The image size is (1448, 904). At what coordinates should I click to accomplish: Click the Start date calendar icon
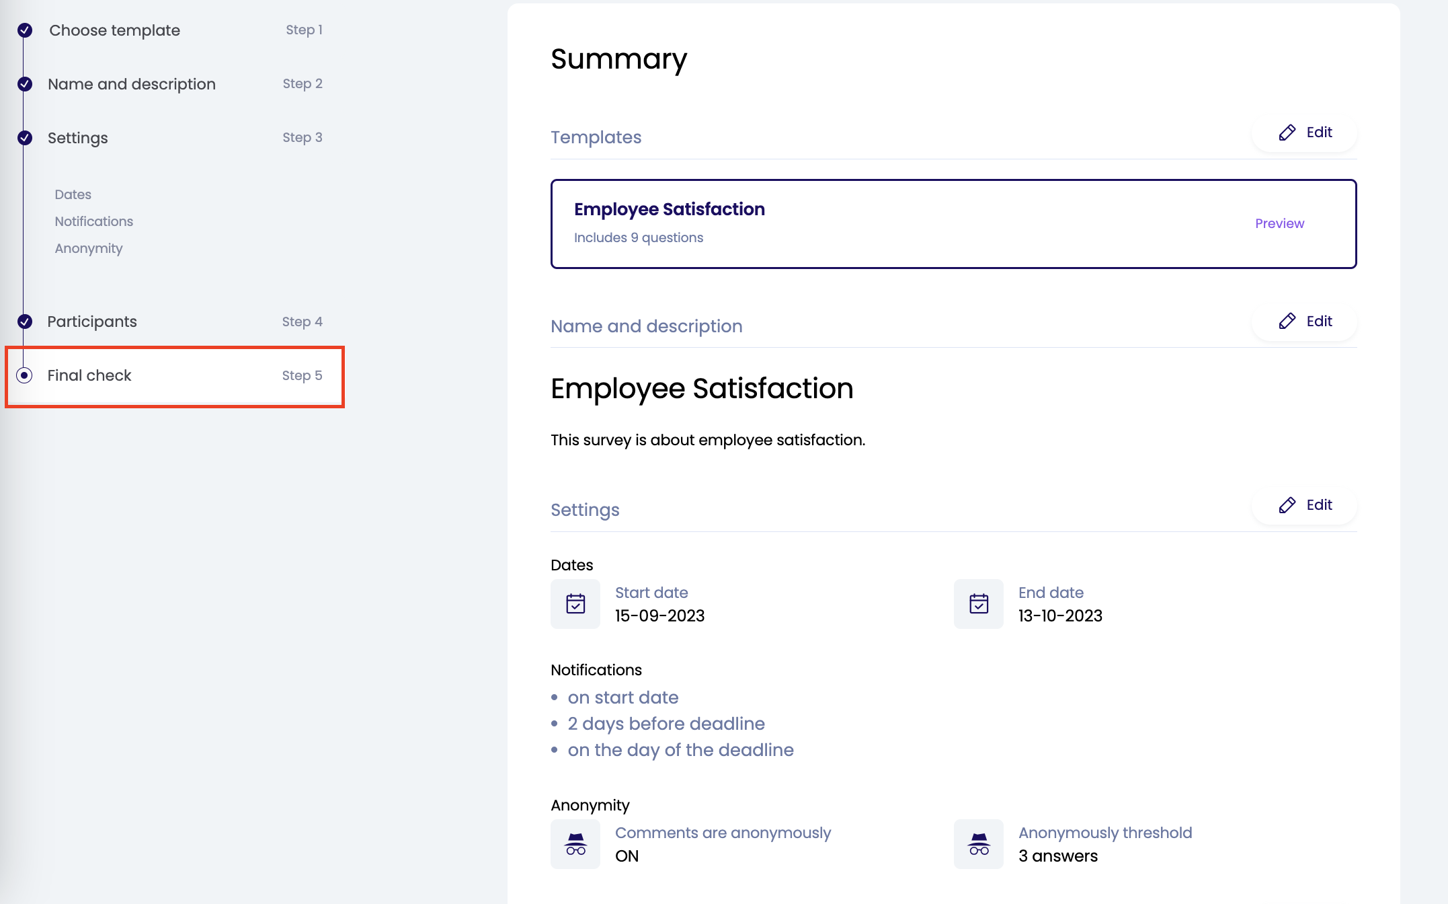click(x=575, y=603)
